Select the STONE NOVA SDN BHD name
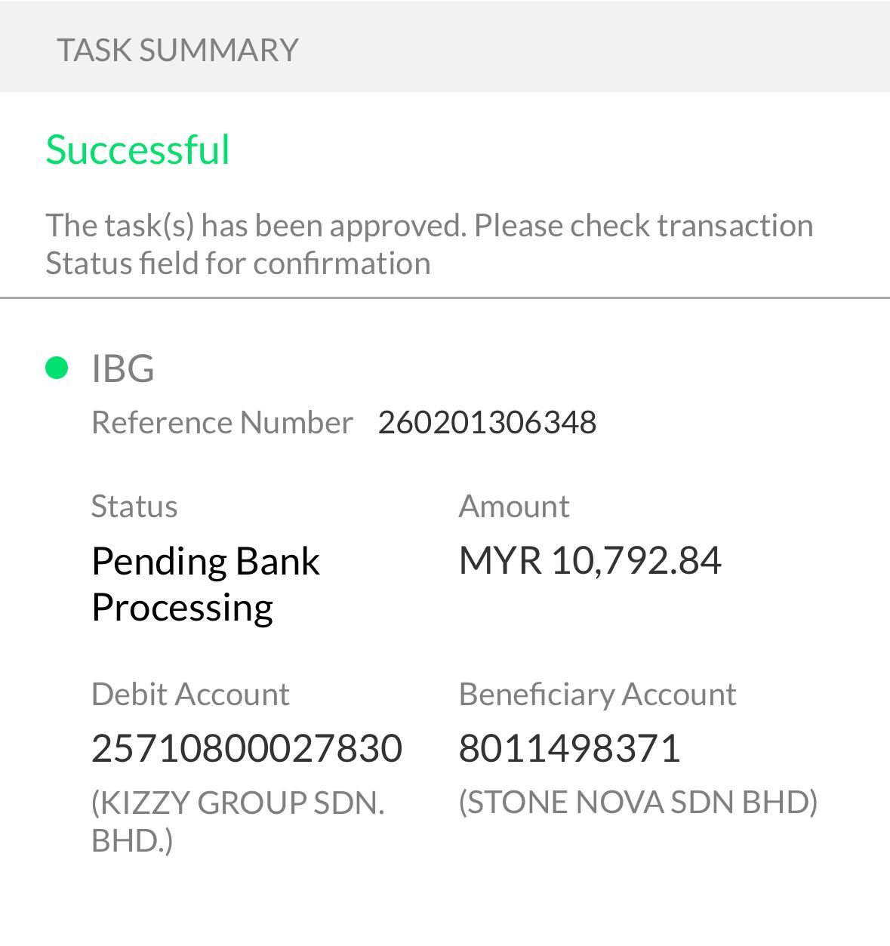This screenshot has width=890, height=946. point(638,802)
